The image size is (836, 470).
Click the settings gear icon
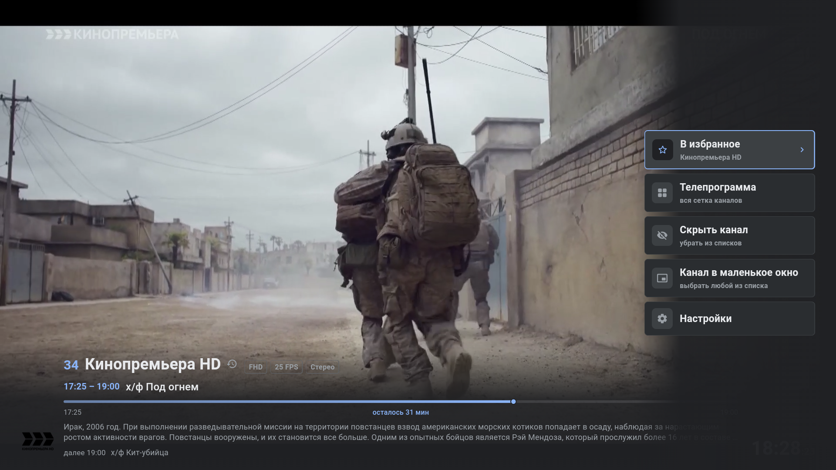click(662, 319)
